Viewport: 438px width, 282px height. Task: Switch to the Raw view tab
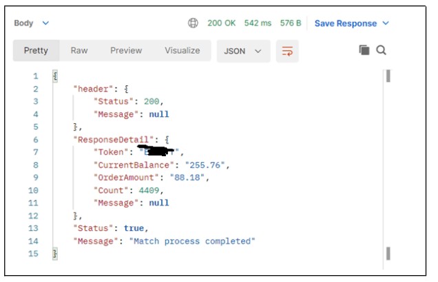[x=79, y=51]
